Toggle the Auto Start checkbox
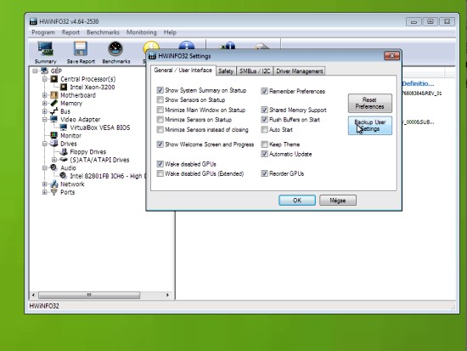This screenshot has height=351, width=467. (x=264, y=129)
